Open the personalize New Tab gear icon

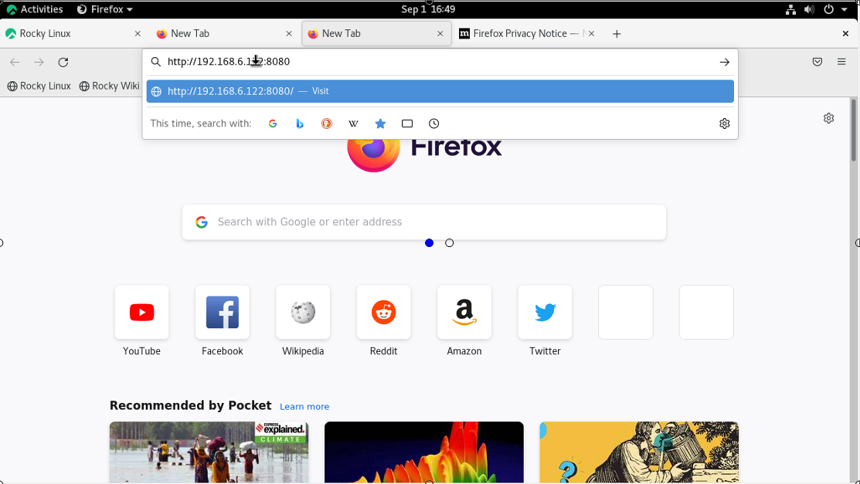tap(829, 118)
